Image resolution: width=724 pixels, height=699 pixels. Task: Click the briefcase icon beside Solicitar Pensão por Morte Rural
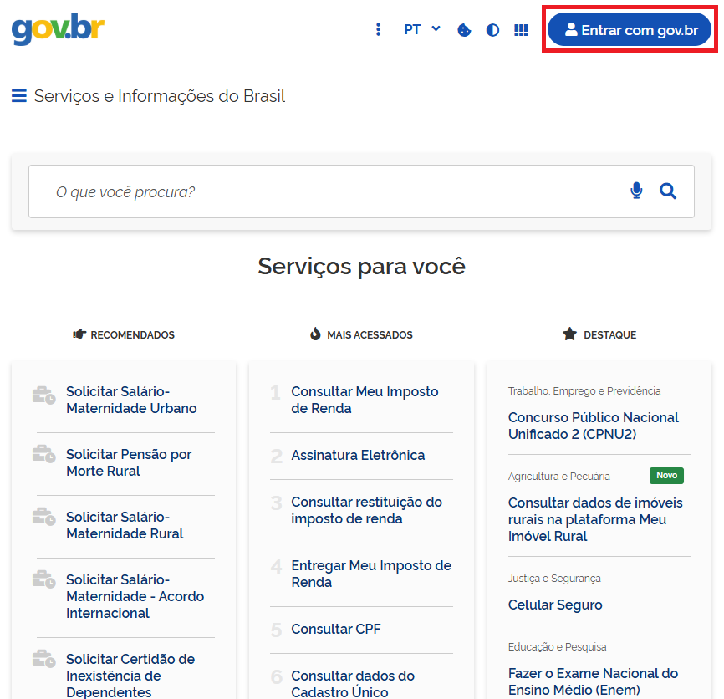pyautogui.click(x=43, y=455)
